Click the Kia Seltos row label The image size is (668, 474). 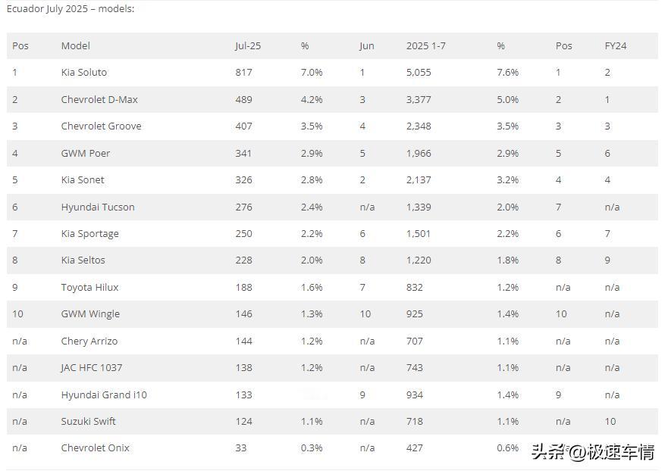(x=83, y=260)
